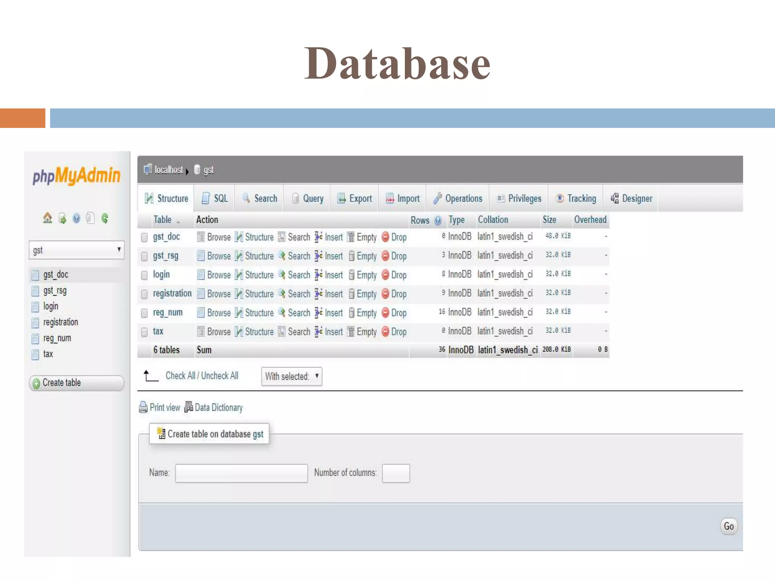This screenshot has width=775, height=581.
Task: Click the Print view link
Action: click(165, 407)
